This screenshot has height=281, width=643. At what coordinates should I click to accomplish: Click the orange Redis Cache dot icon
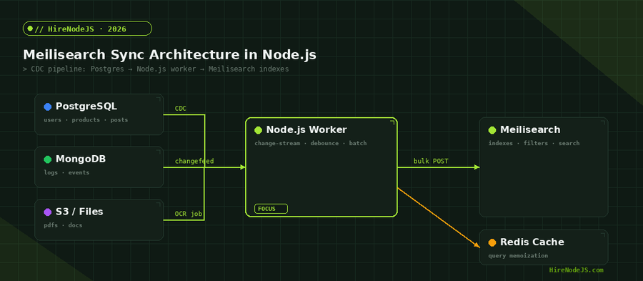click(492, 243)
